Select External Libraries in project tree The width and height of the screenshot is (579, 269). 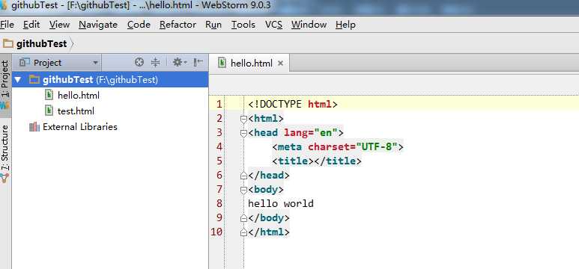79,127
